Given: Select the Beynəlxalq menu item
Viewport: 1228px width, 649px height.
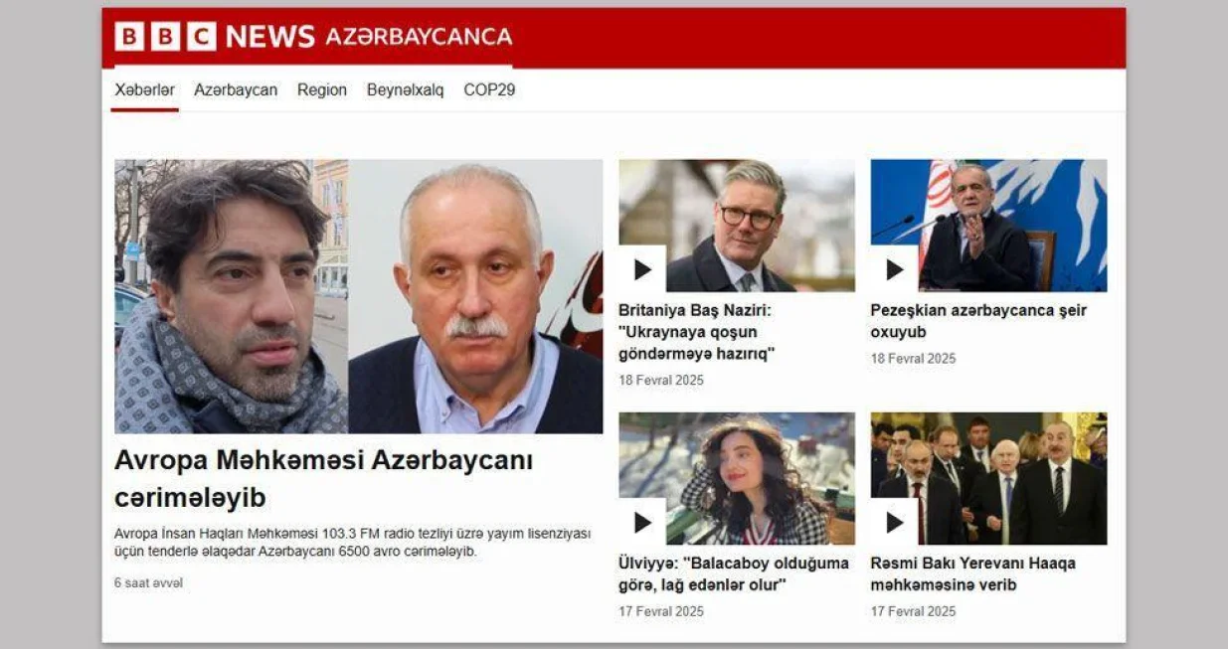Looking at the screenshot, I should click(405, 89).
